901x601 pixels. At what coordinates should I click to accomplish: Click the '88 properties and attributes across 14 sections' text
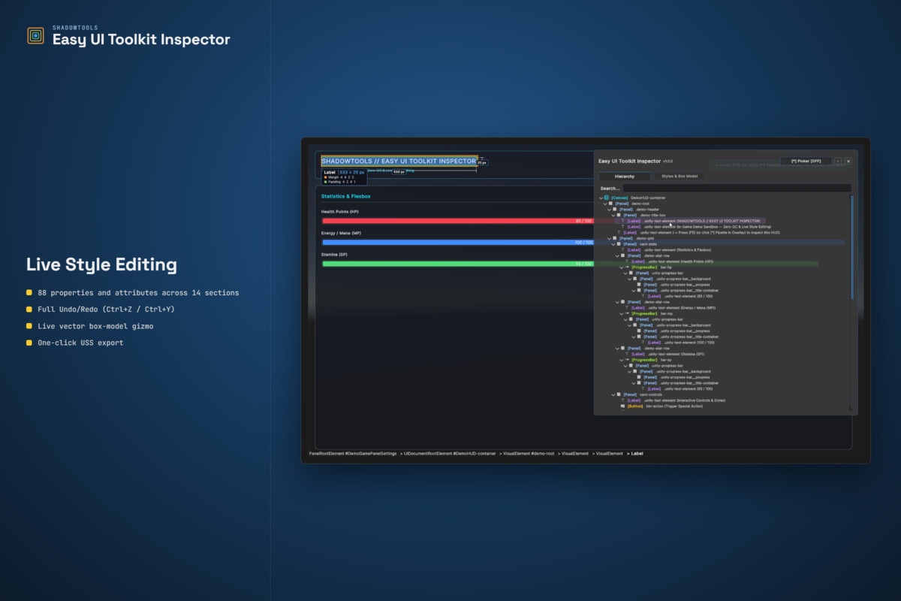138,293
